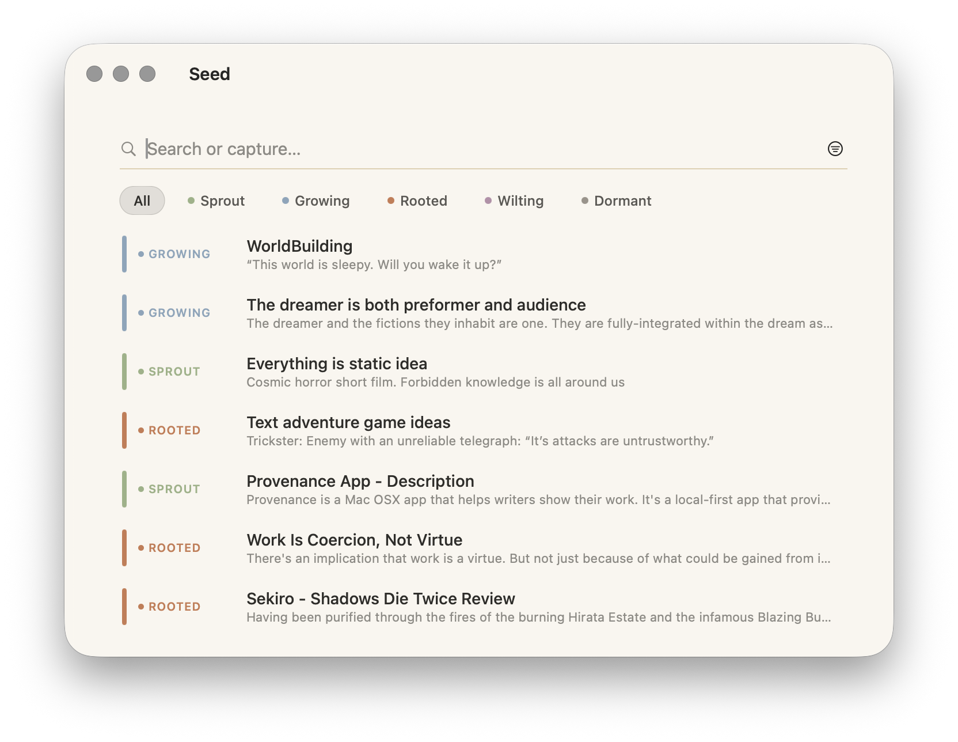Click the Seed window title
This screenshot has height=742, width=958.
point(210,74)
